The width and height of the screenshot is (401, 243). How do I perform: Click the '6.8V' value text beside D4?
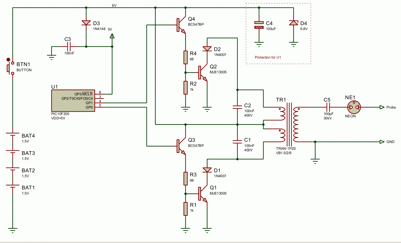304,29
